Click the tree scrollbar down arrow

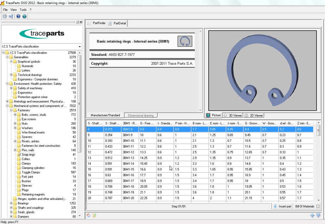(x=80, y=216)
